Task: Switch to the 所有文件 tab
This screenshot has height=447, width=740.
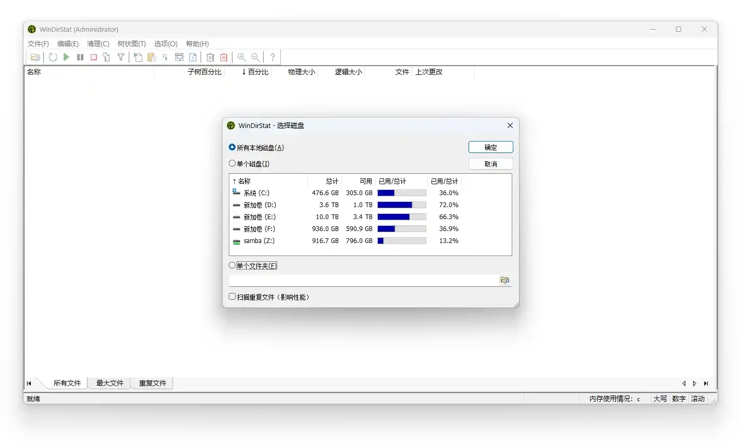Action: [x=67, y=383]
